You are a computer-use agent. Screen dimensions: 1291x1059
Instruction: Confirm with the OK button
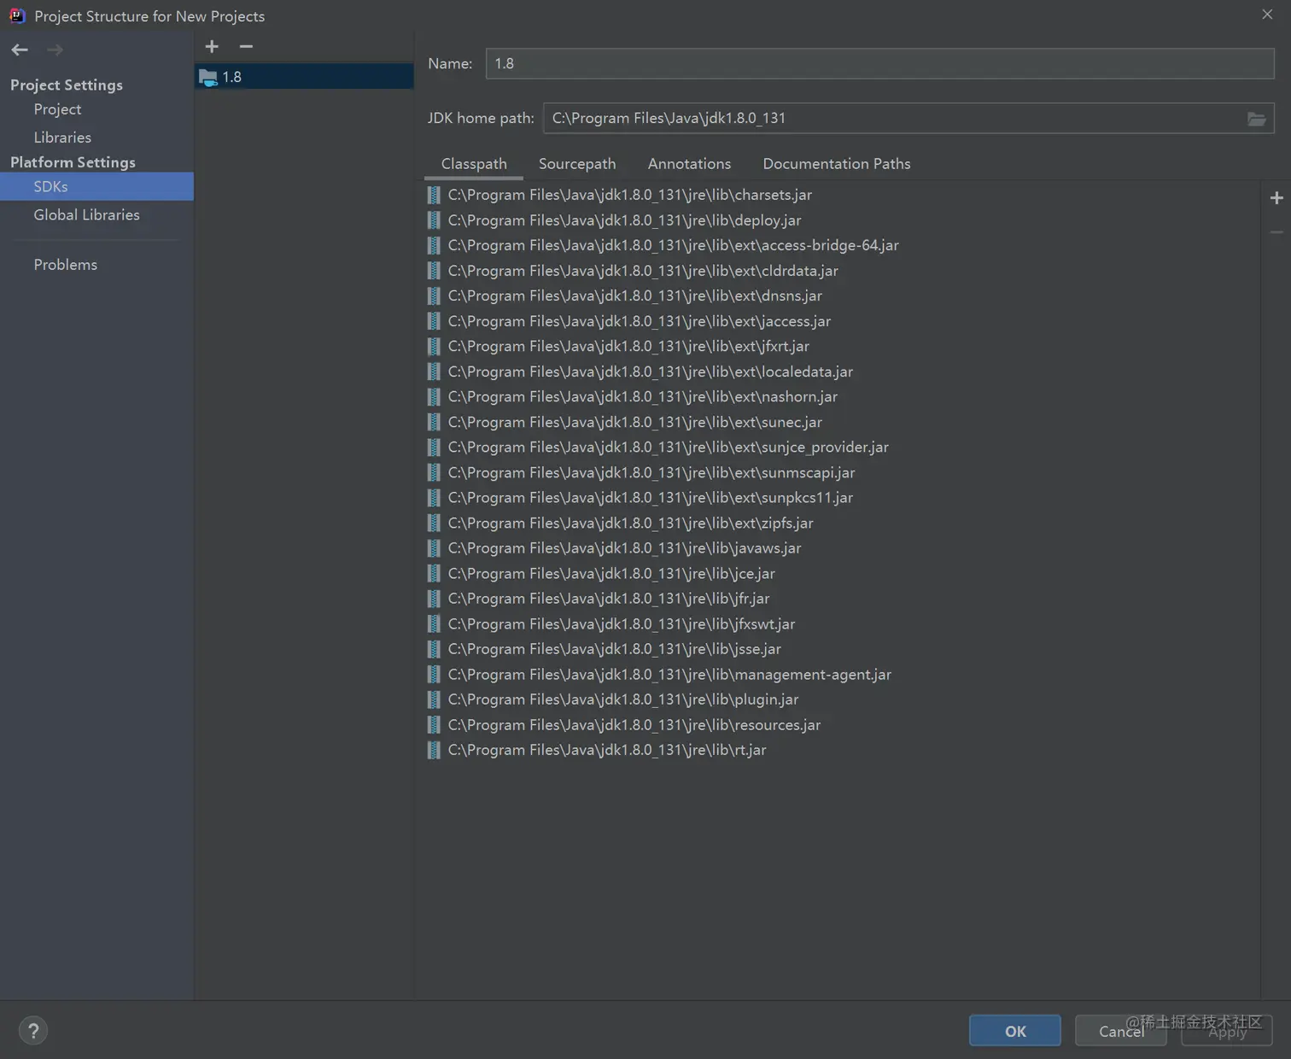pos(1015,1031)
